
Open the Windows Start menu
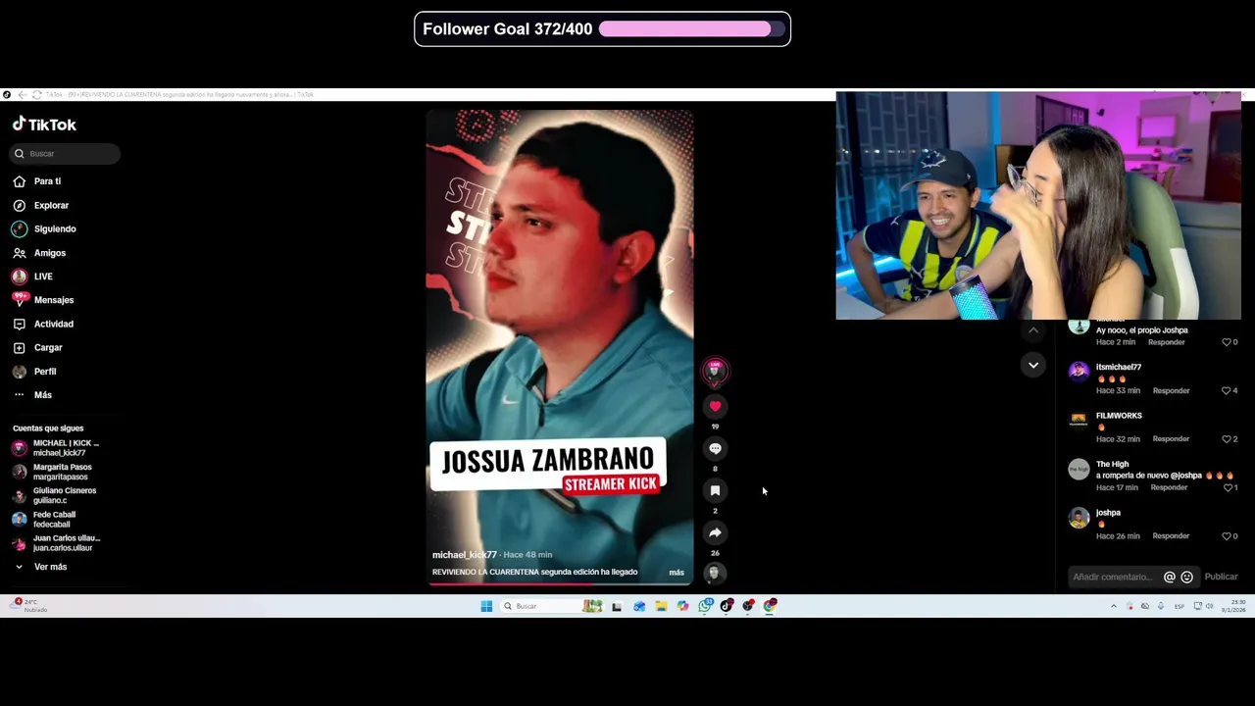486,606
